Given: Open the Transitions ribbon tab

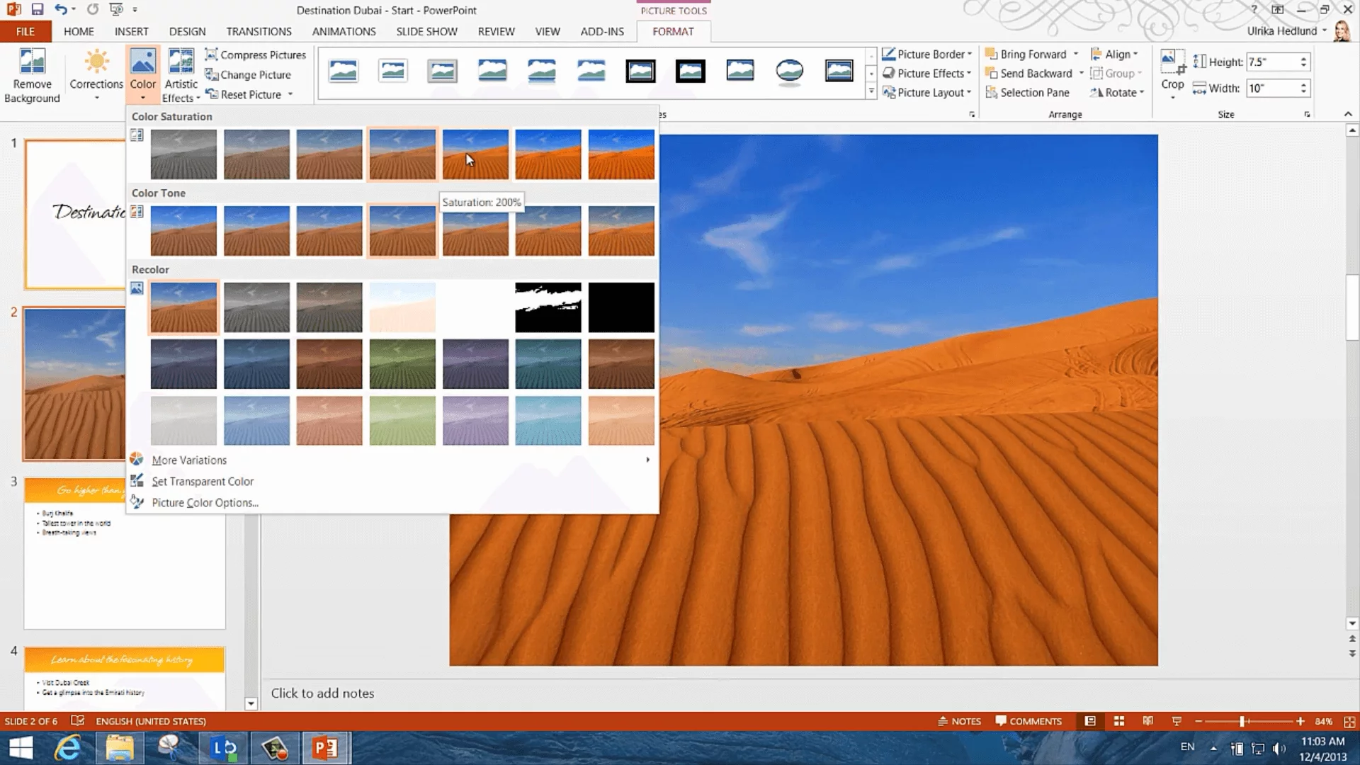Looking at the screenshot, I should point(259,32).
